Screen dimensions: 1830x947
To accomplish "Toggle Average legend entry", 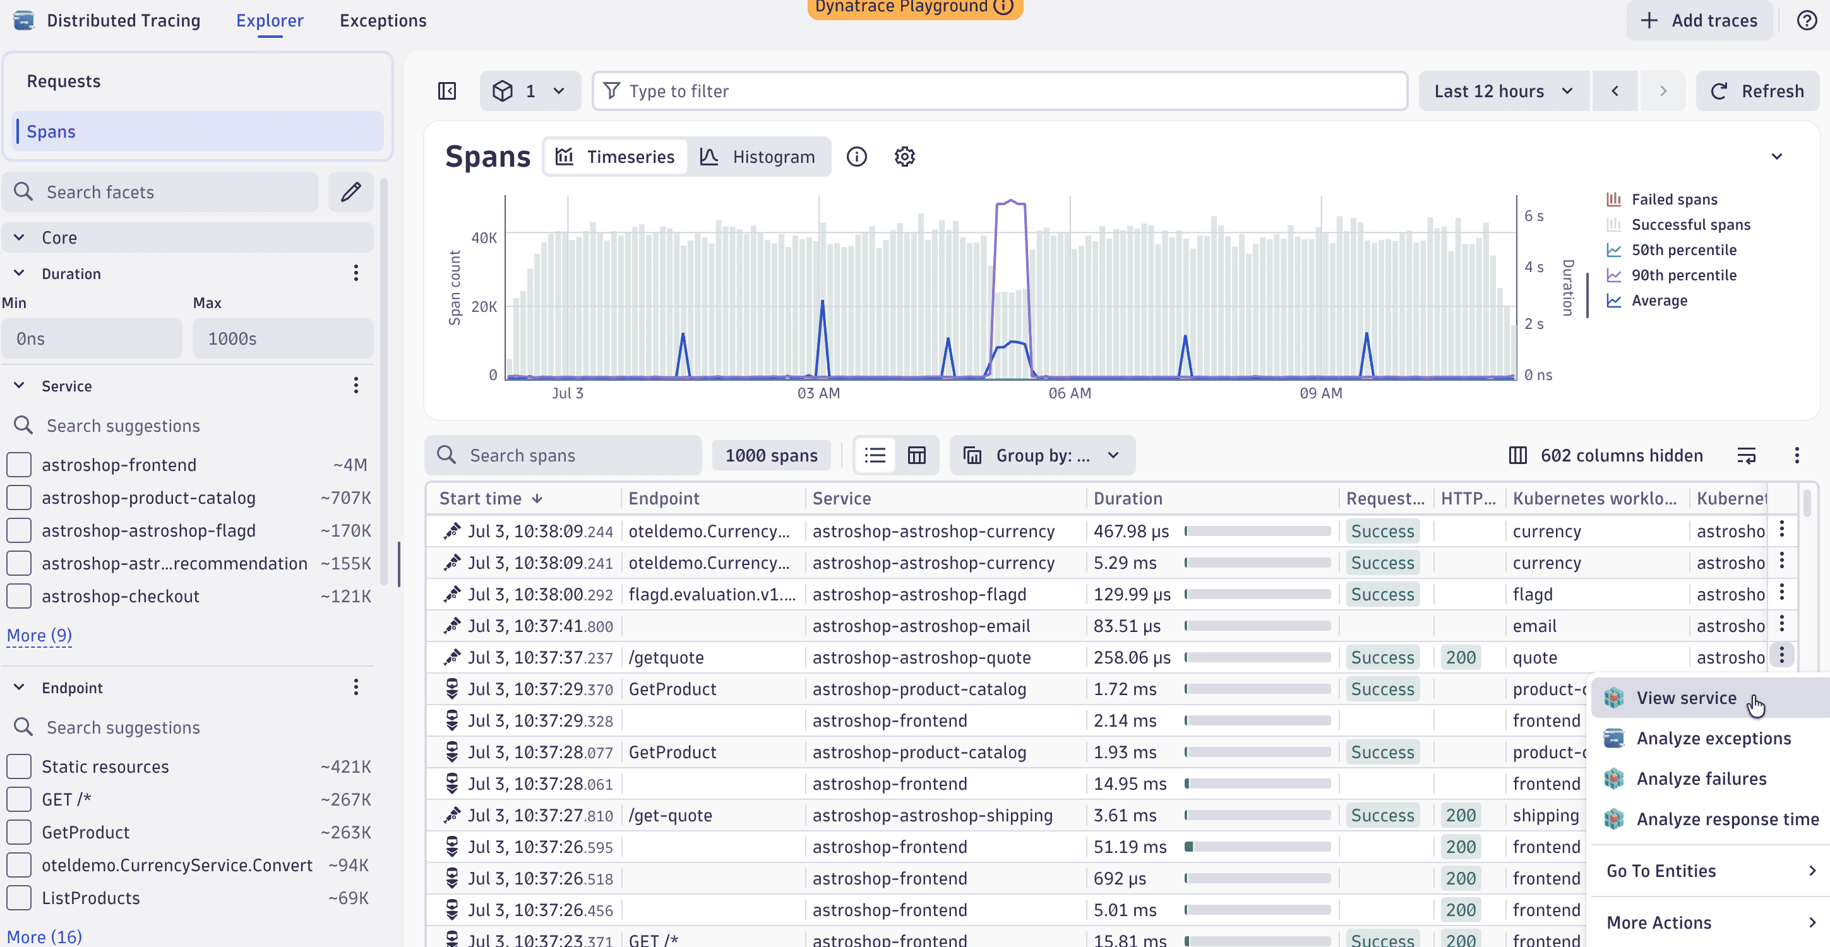I will [1647, 301].
